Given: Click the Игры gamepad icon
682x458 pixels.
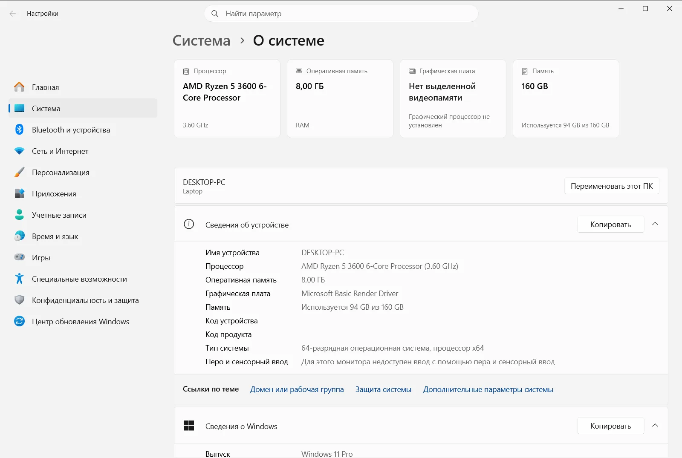Looking at the screenshot, I should click(19, 257).
